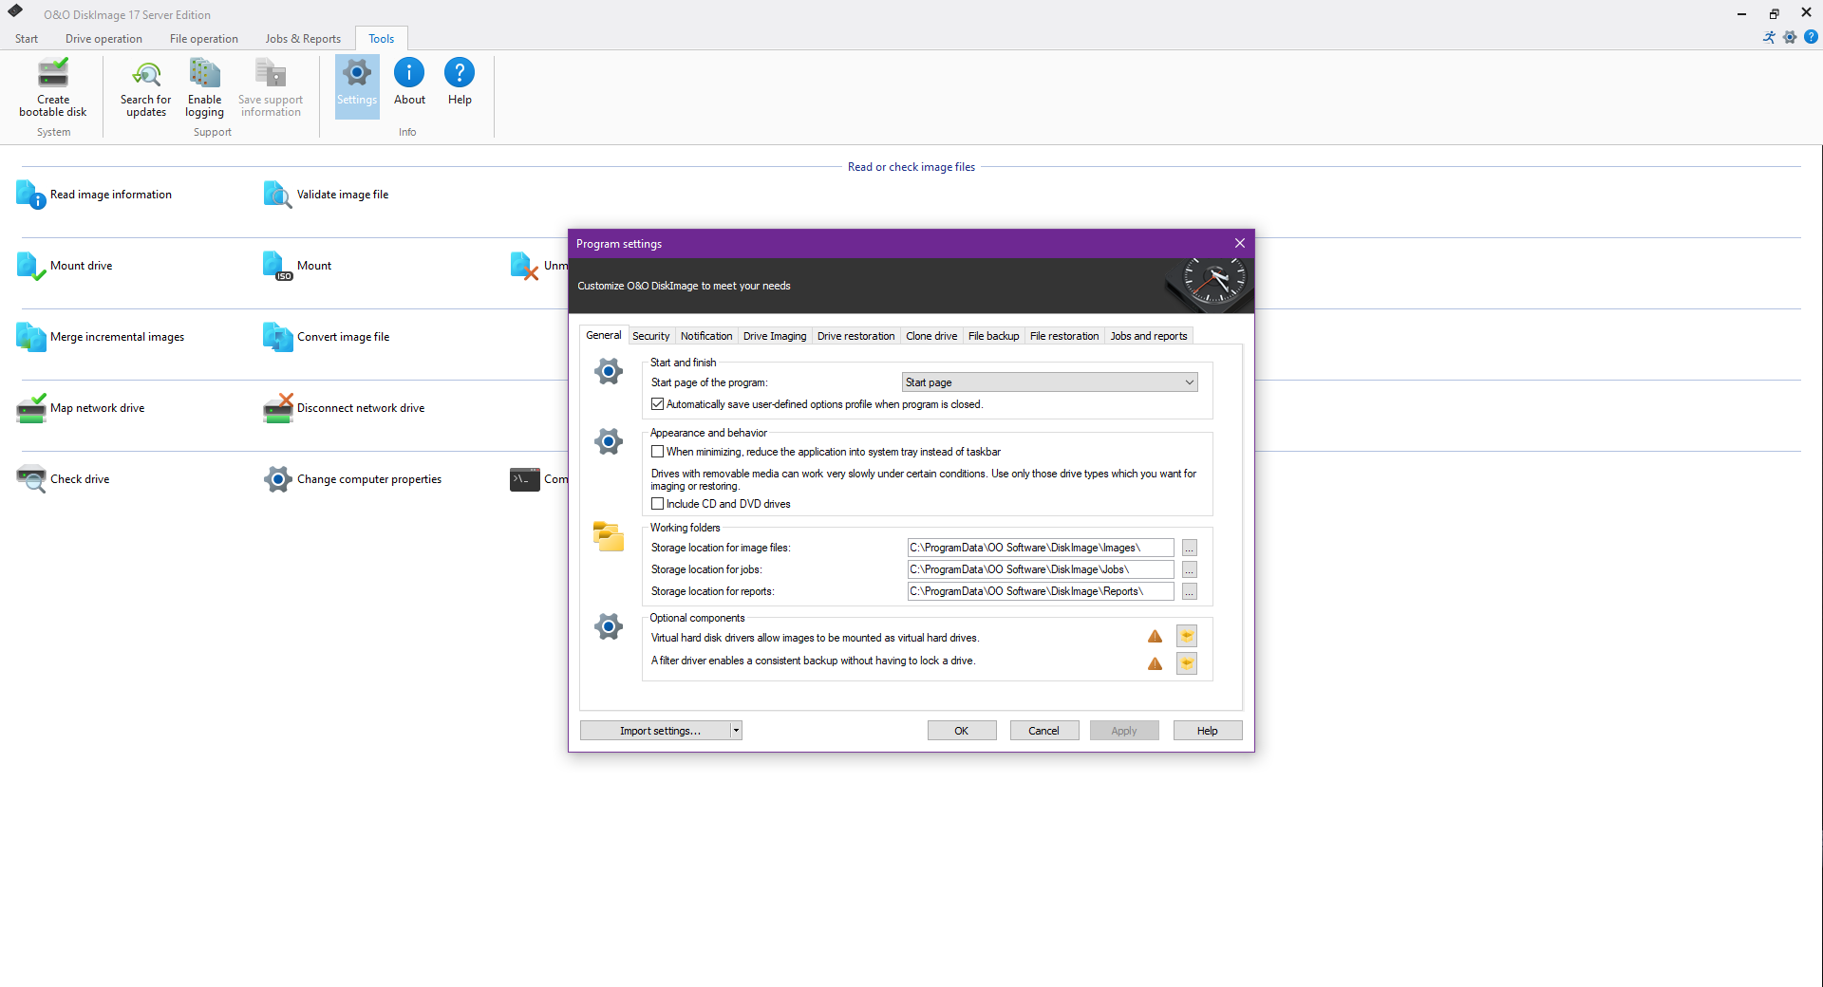Click the partially hidden Unmount drive icon
This screenshot has height=987, width=1823.
pos(525,266)
